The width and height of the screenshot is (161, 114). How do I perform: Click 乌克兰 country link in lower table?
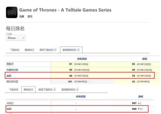10,103
